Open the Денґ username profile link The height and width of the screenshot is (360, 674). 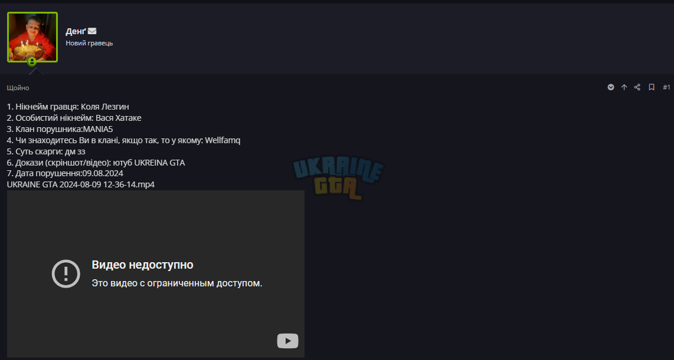coord(76,31)
